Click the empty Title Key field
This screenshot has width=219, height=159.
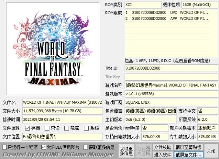coord(171,77)
